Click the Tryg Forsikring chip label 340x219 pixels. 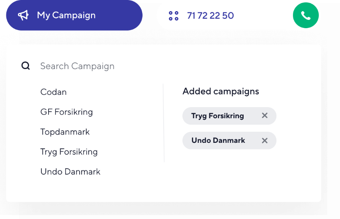tap(217, 116)
